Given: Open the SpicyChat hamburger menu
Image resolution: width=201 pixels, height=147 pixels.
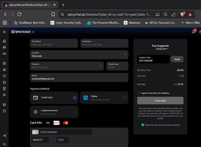Looking at the screenshot, I should coord(4,32).
